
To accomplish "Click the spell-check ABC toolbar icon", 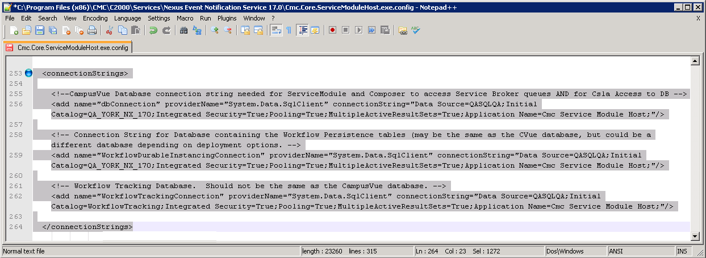I will [415, 30].
